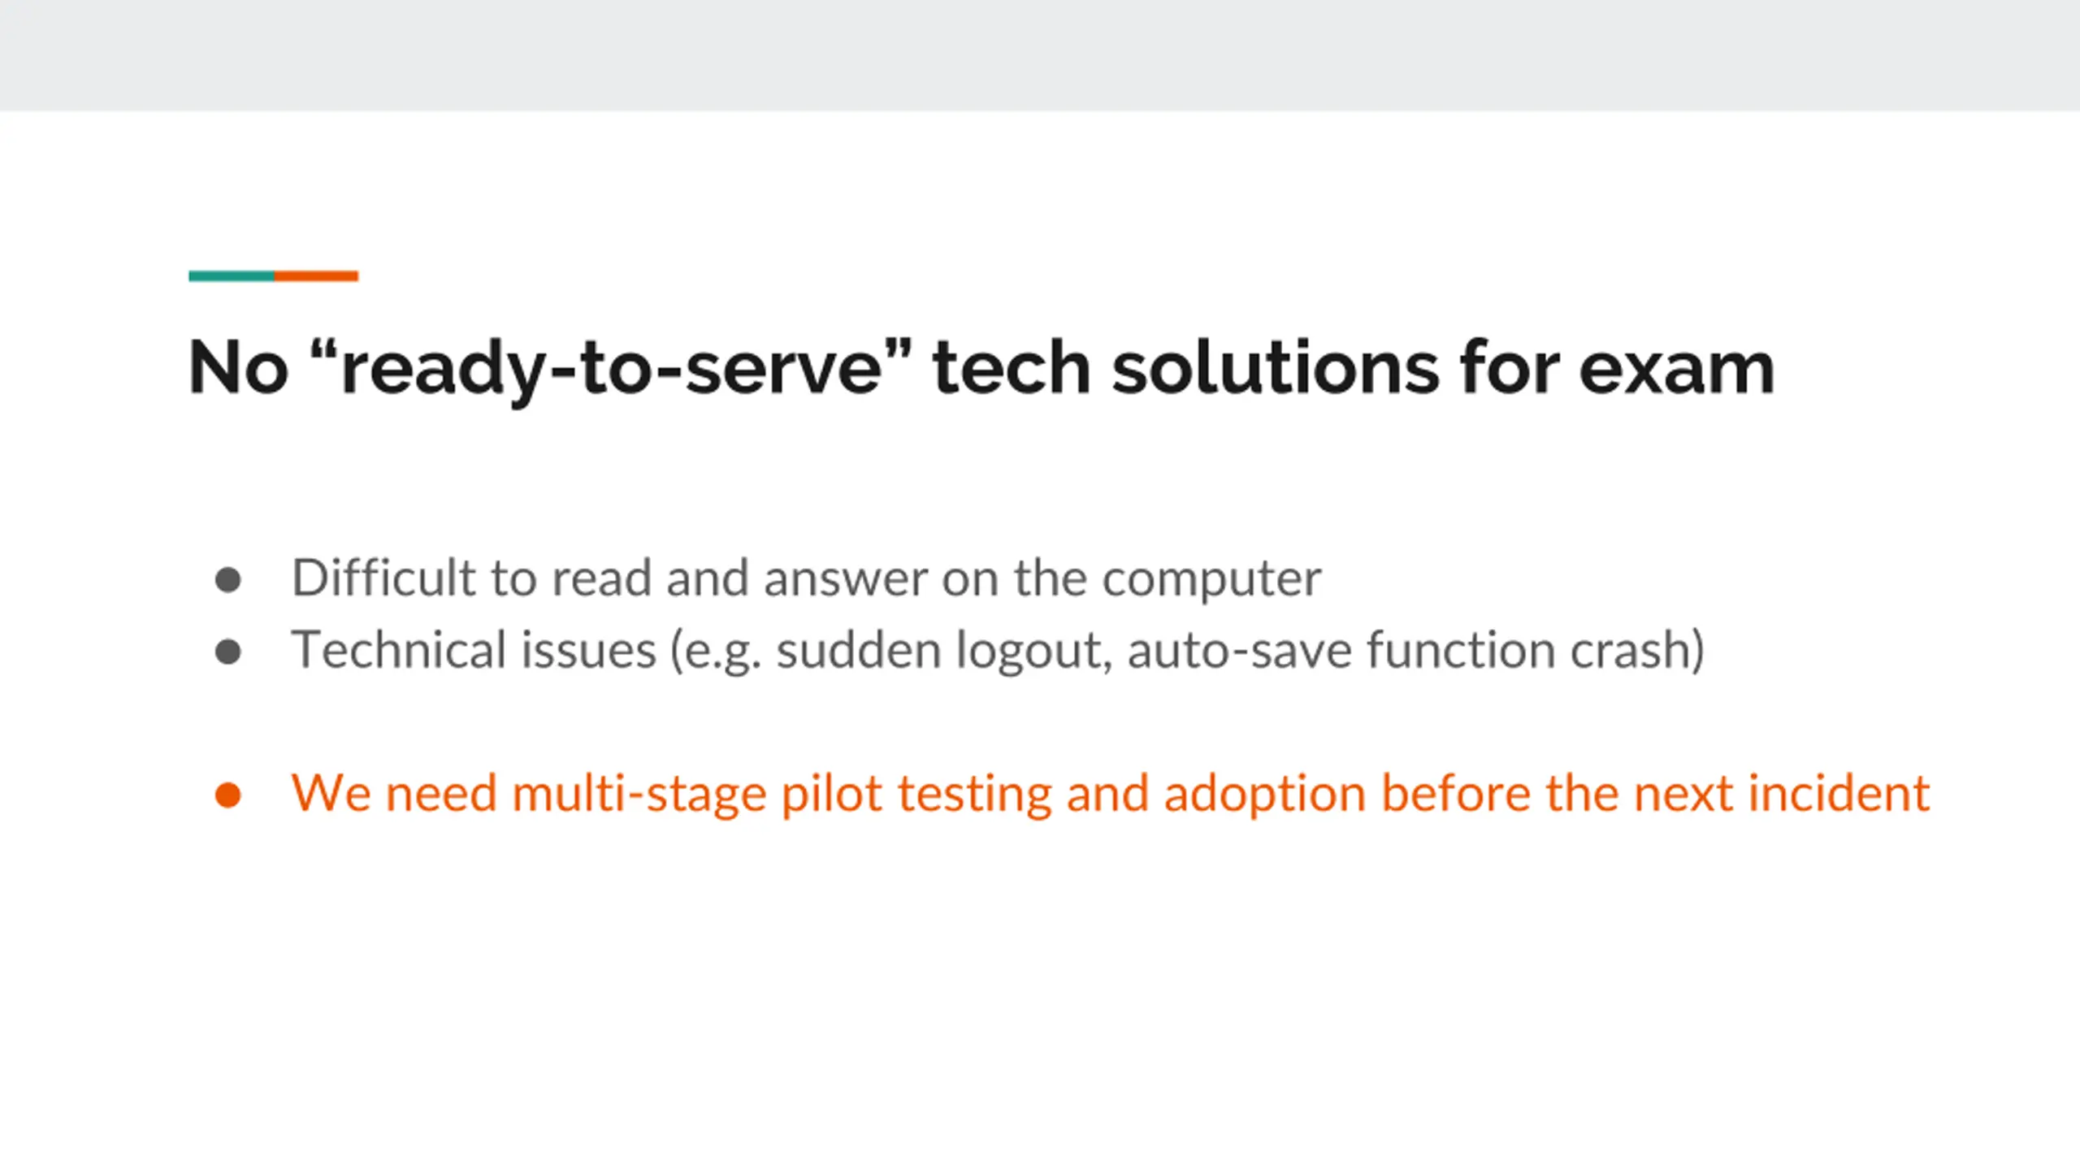Click the teal accent line segment
The width and height of the screenshot is (2080, 1170).
click(232, 276)
